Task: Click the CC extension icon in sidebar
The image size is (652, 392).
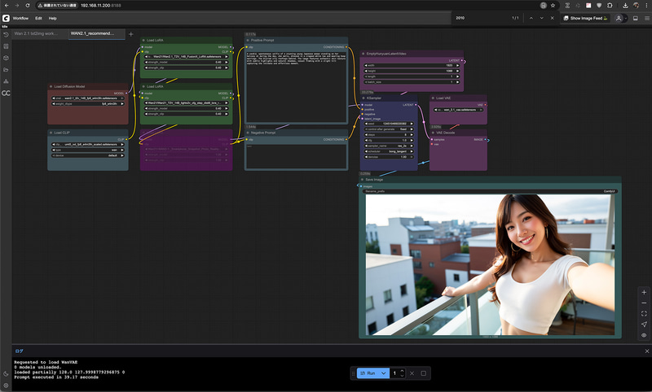Action: coord(6,93)
